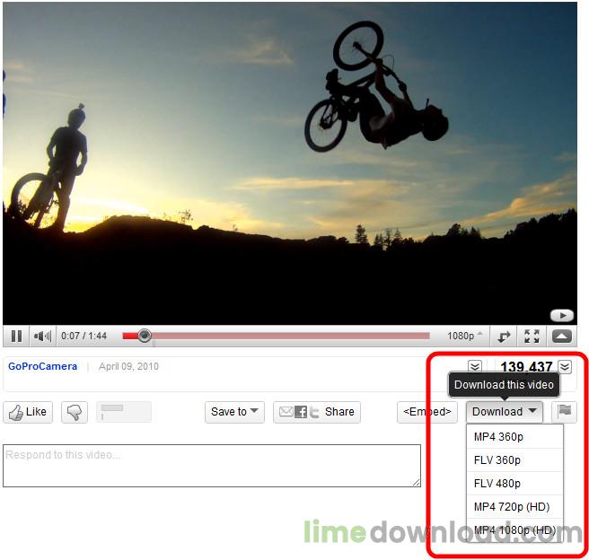The width and height of the screenshot is (589, 560).
Task: Share to Facebook icon
Action: tap(301, 412)
